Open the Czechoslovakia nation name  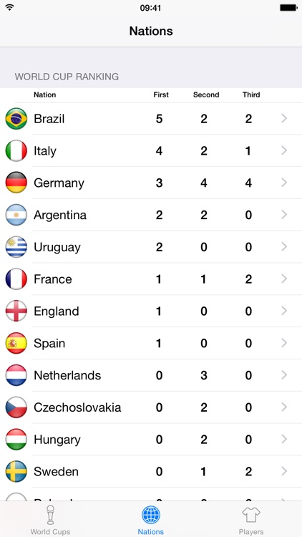77,407
